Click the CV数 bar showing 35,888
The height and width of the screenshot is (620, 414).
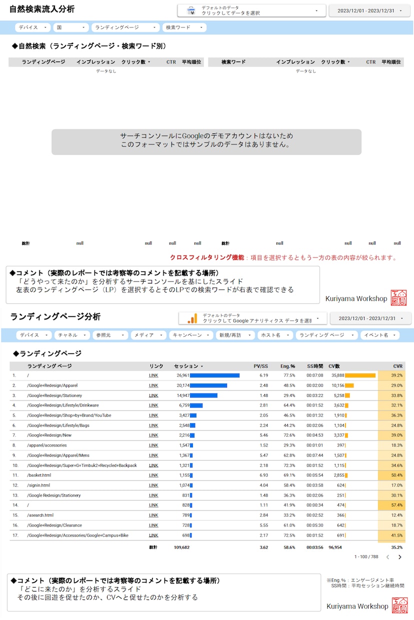point(360,375)
